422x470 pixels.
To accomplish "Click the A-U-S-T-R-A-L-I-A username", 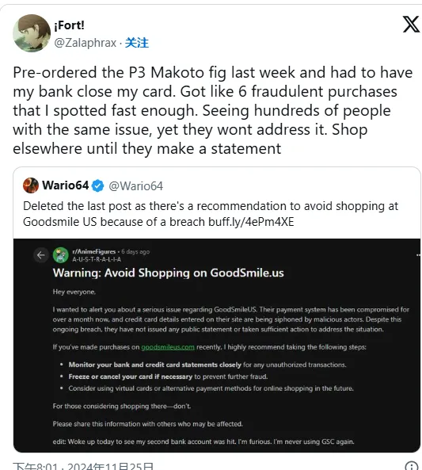I will point(97,259).
